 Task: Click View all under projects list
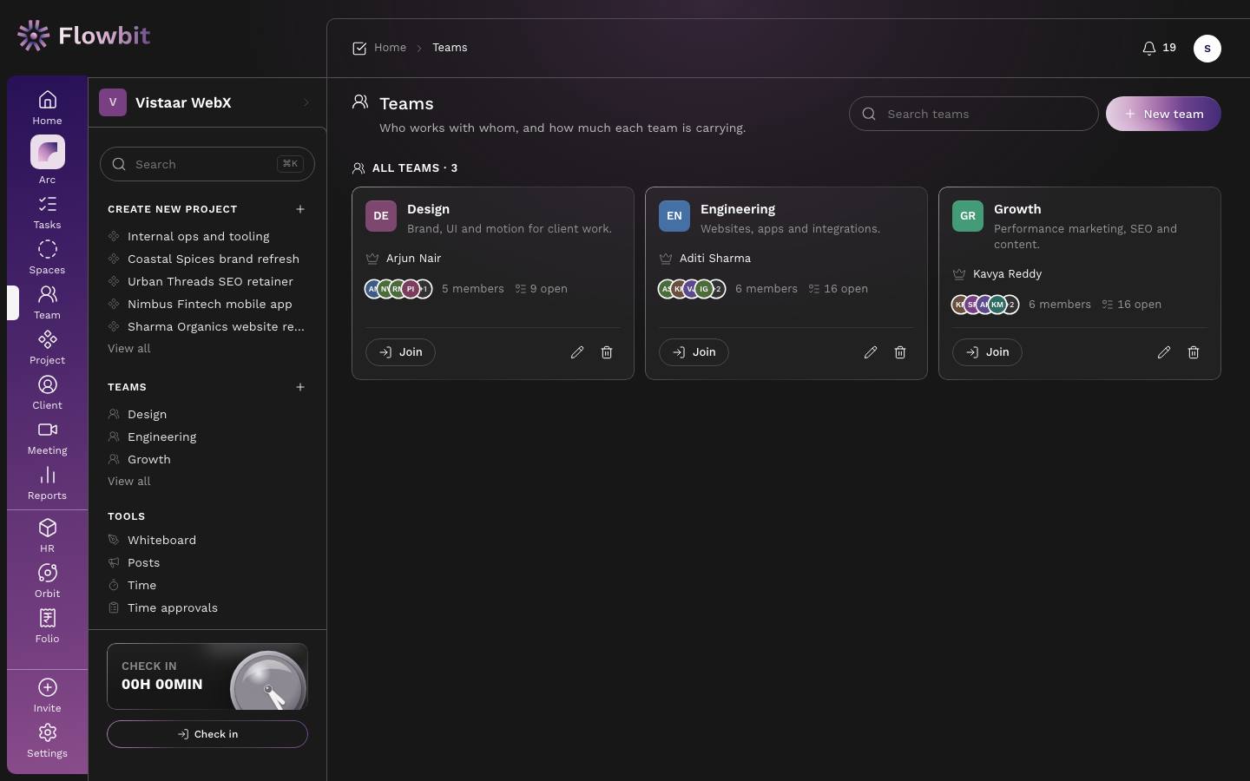[x=128, y=348]
